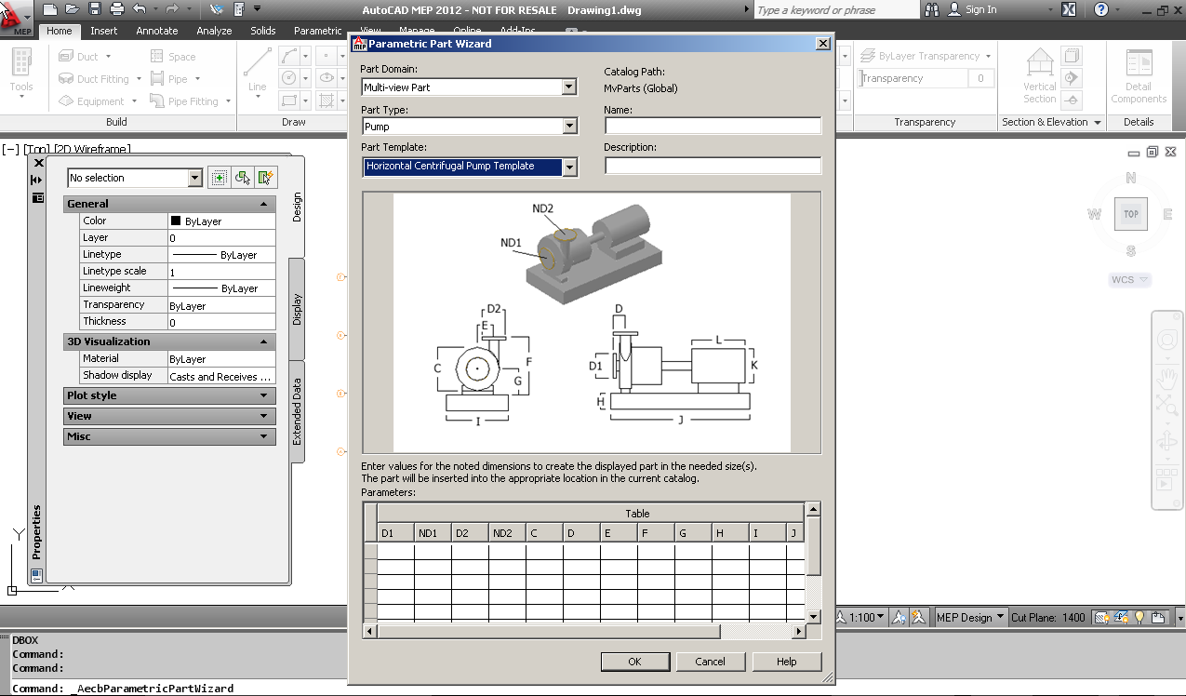Click the Vertical Section tool
1186x696 pixels.
[x=1038, y=75]
